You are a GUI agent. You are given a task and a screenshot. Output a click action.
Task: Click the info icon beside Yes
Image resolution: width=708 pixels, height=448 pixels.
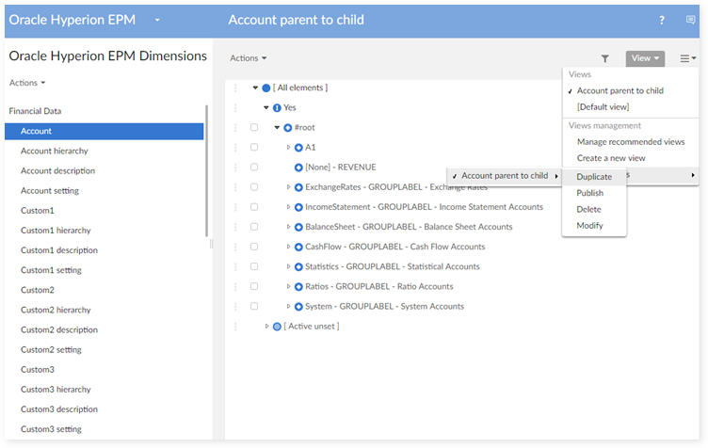click(277, 107)
